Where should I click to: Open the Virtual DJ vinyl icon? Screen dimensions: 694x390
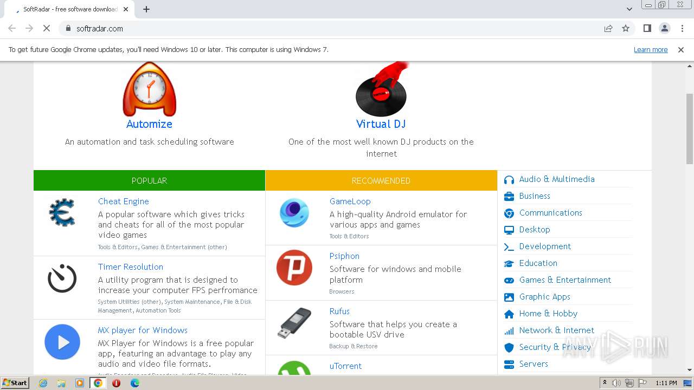click(381, 89)
